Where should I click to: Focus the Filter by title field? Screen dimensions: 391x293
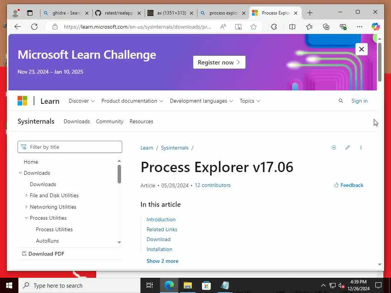70,147
